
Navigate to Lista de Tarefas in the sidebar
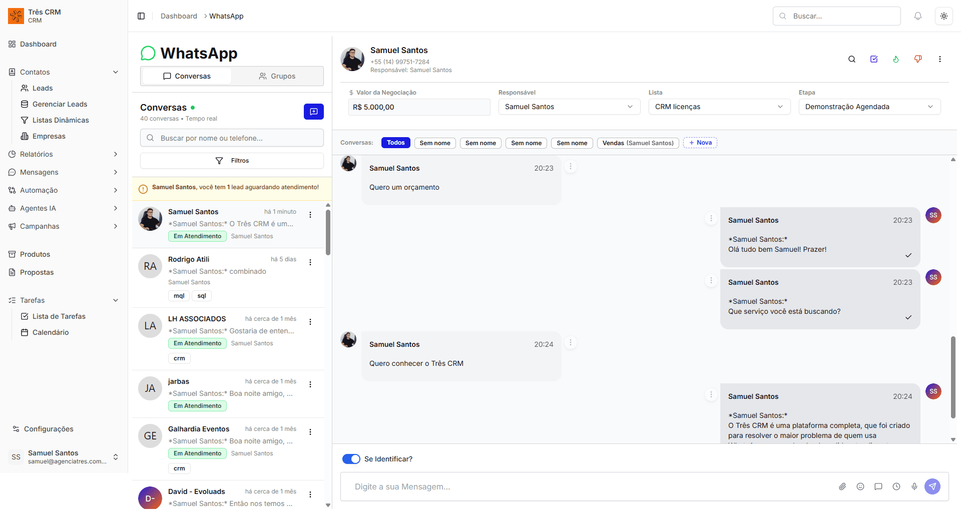coord(59,316)
